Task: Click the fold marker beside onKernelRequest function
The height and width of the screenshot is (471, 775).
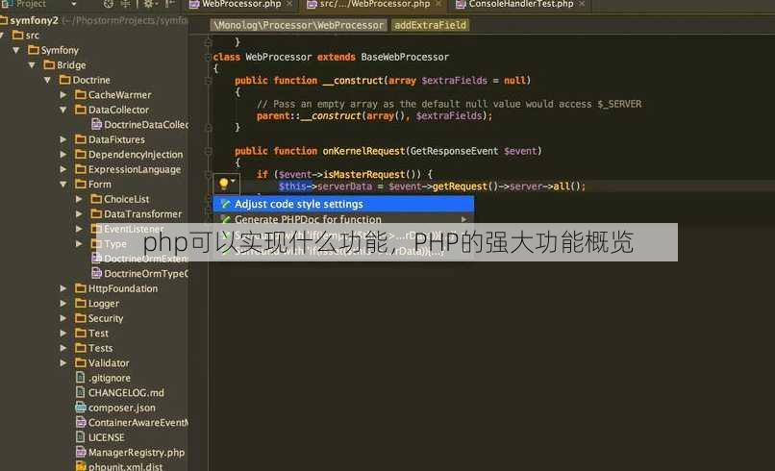Action: click(x=208, y=151)
